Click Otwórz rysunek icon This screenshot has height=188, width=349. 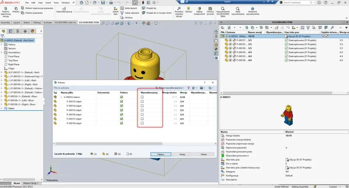tap(210, 8)
